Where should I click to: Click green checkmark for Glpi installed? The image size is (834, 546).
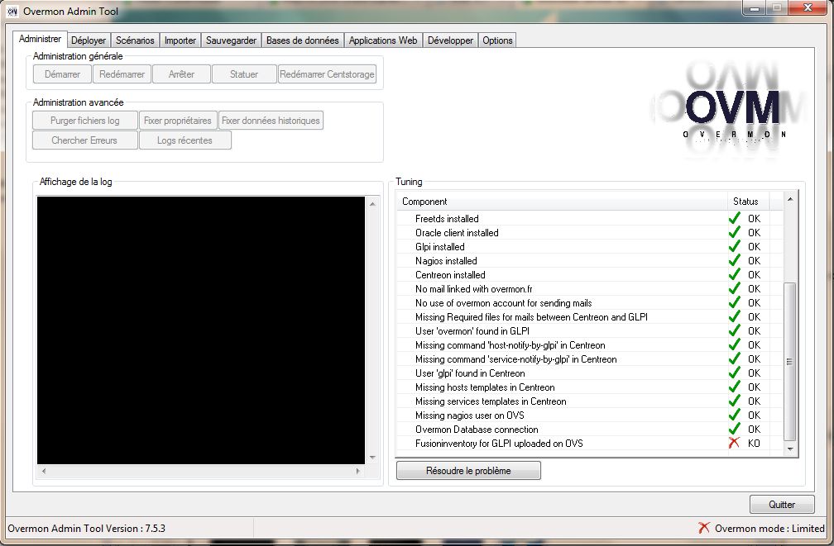tap(735, 246)
